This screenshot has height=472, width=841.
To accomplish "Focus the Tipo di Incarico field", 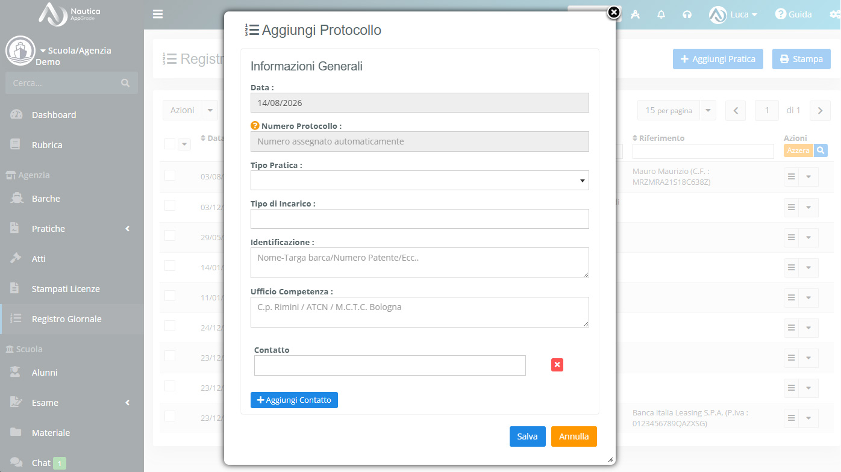I will click(x=420, y=219).
